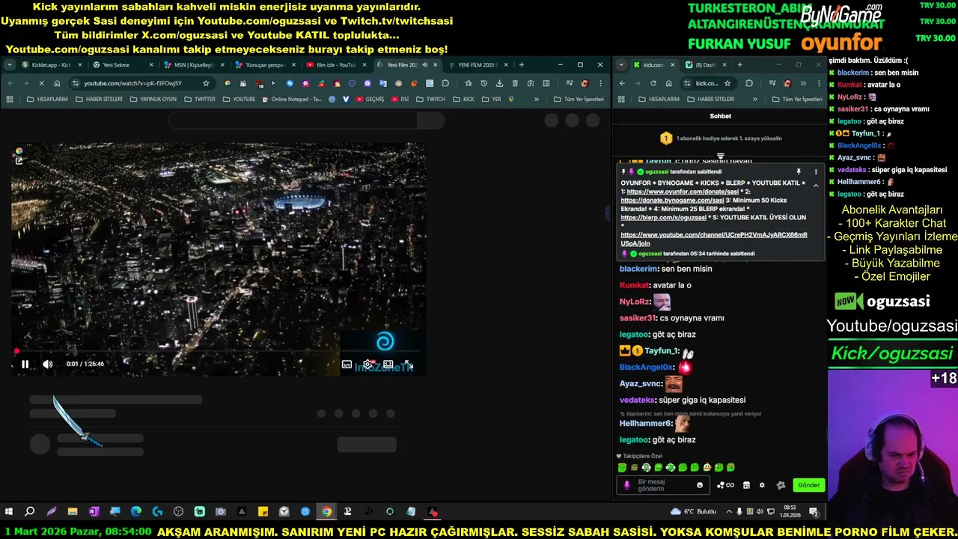Open the TWITCH bookmark folder

[x=431, y=99]
